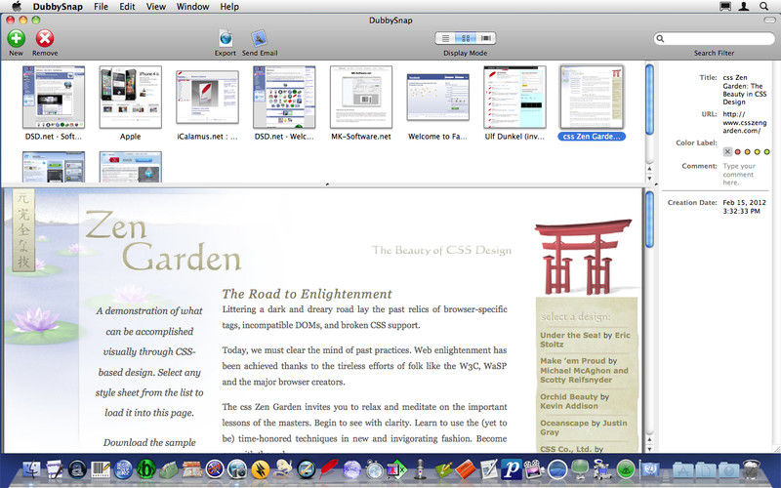The width and height of the screenshot is (781, 488).
Task: Click 'Orchid Beauty' in the preview
Action: (569, 397)
